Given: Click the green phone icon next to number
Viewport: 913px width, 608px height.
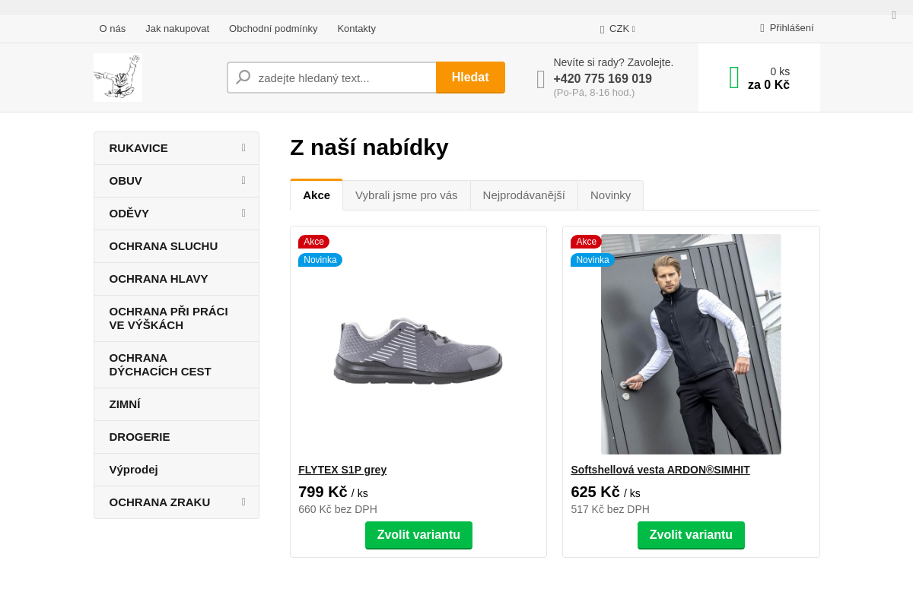Looking at the screenshot, I should 540,79.
